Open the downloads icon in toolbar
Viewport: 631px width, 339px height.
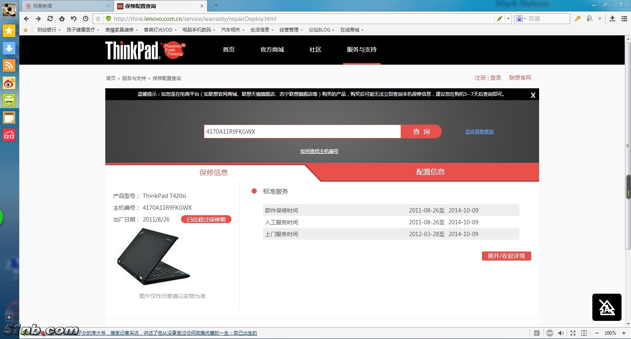[x=612, y=19]
